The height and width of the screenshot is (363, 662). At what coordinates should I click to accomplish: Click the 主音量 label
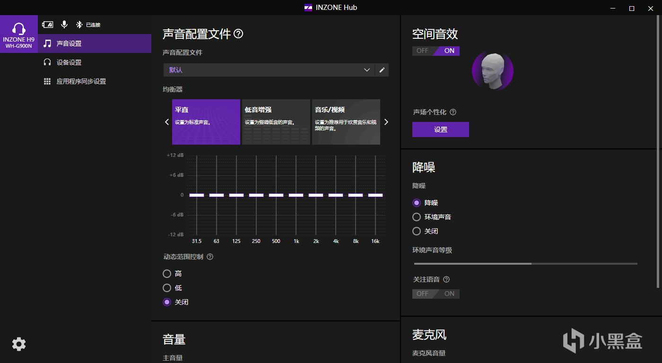click(173, 358)
